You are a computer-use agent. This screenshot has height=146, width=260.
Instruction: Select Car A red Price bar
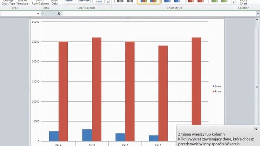point(63,91)
